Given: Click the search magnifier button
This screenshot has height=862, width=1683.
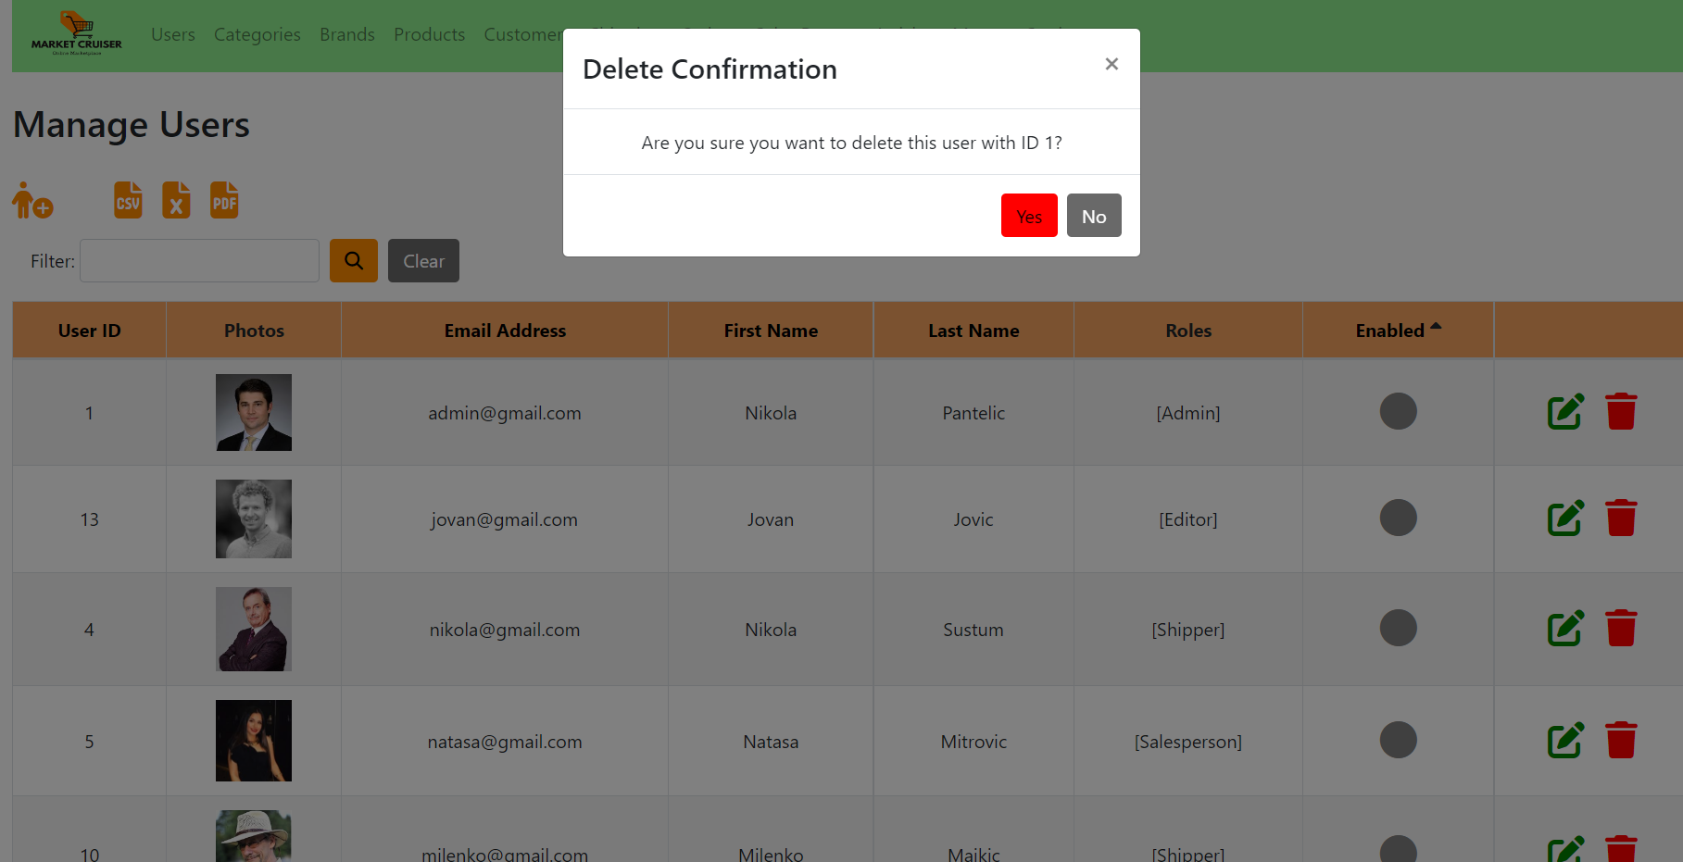Looking at the screenshot, I should [x=354, y=261].
